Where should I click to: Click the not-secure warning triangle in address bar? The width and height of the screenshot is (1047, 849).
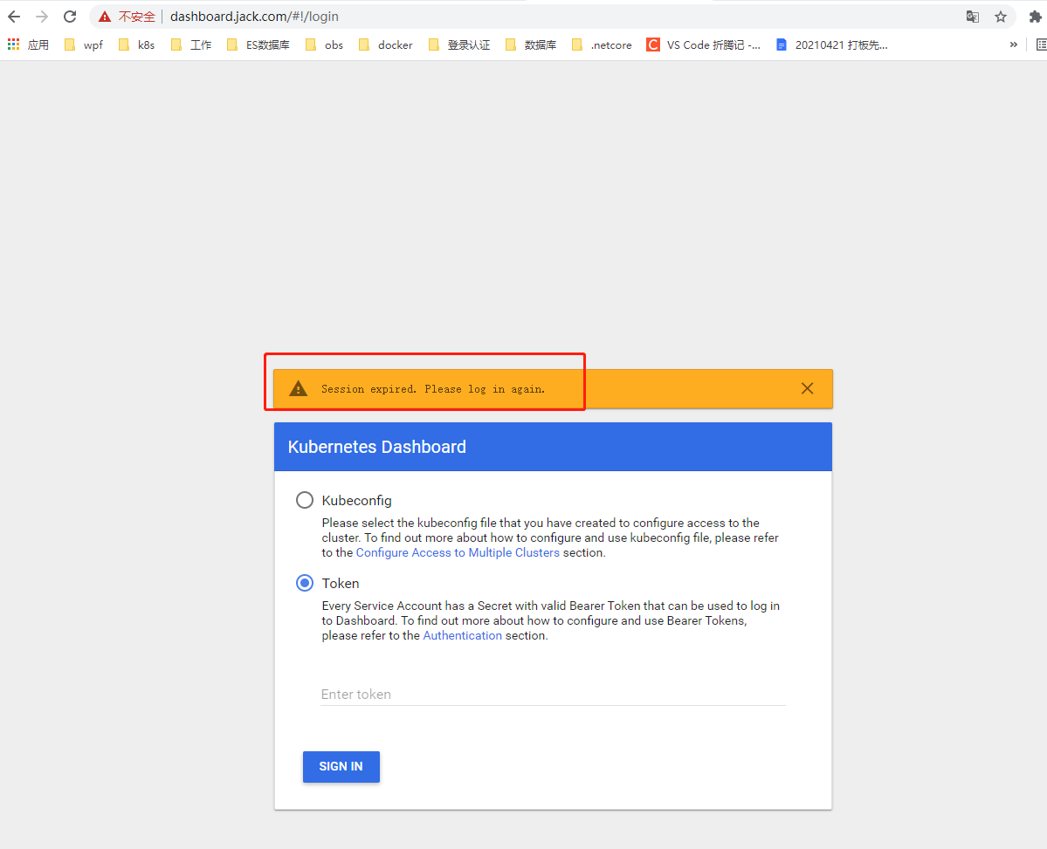click(x=105, y=17)
